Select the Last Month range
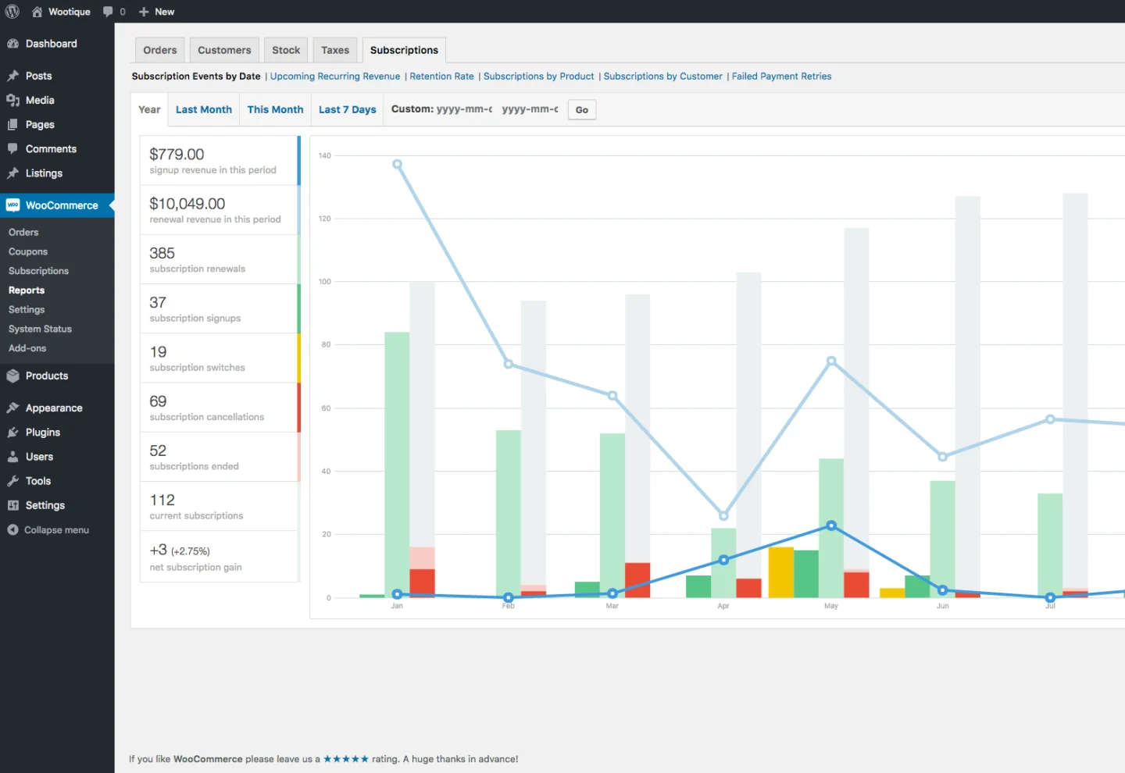This screenshot has width=1125, height=773. tap(204, 109)
